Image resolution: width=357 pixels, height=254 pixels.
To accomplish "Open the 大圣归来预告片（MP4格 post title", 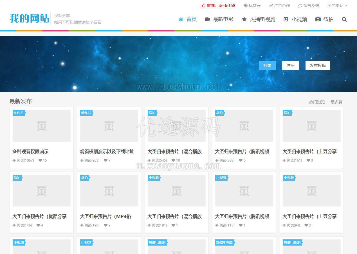I will pos(105,217).
